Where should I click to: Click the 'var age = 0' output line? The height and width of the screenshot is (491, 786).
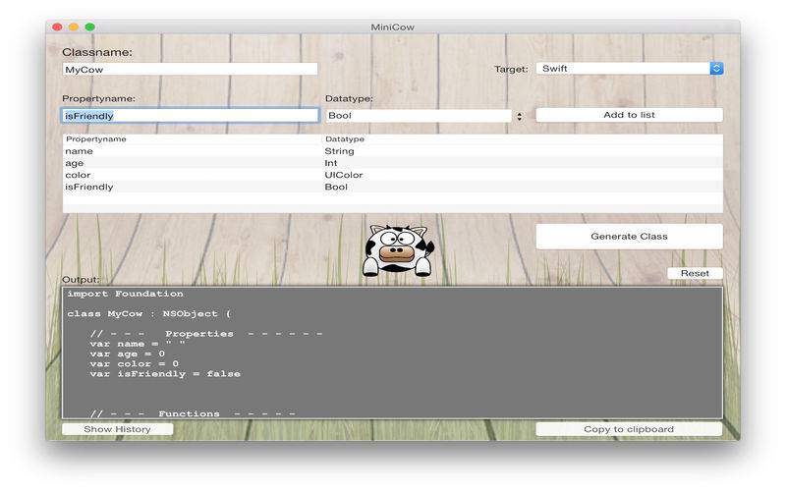(x=128, y=354)
